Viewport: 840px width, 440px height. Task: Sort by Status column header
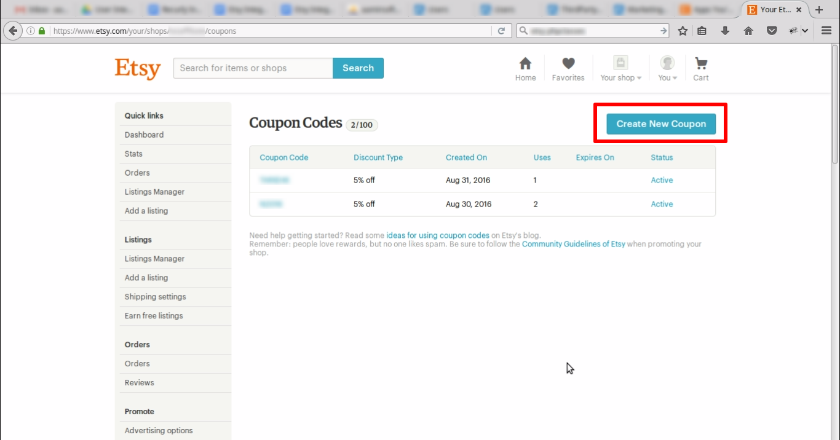pos(662,157)
